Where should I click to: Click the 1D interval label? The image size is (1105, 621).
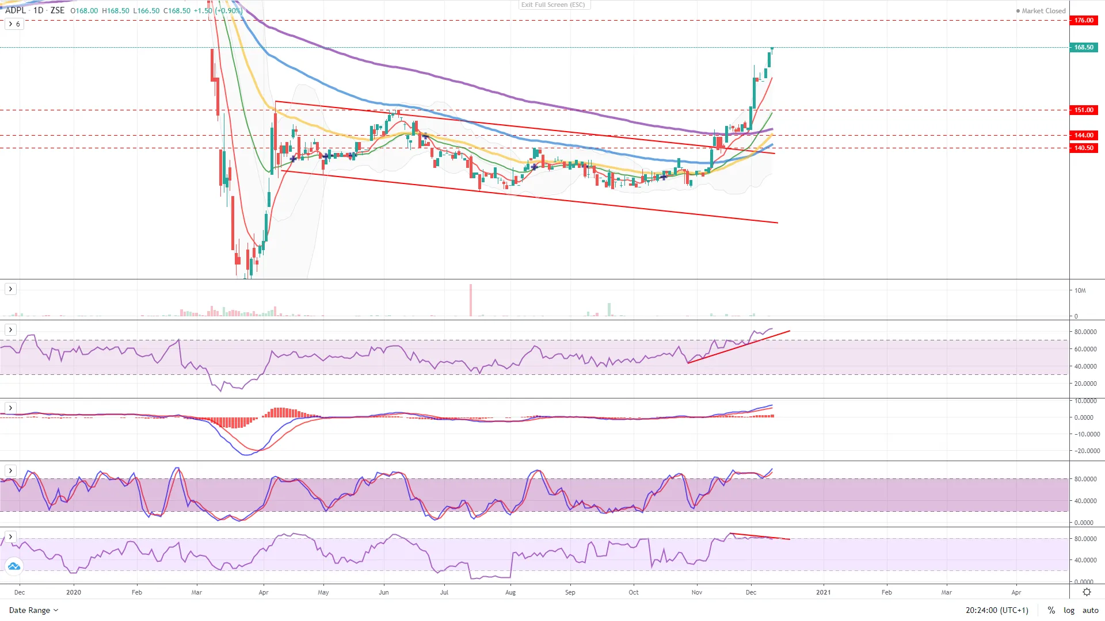(38, 10)
